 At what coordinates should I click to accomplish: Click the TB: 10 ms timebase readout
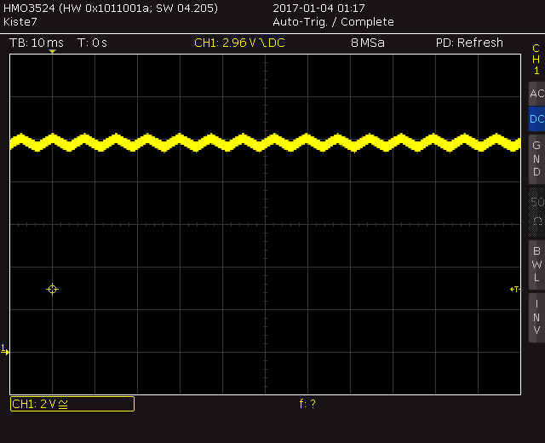(37, 43)
